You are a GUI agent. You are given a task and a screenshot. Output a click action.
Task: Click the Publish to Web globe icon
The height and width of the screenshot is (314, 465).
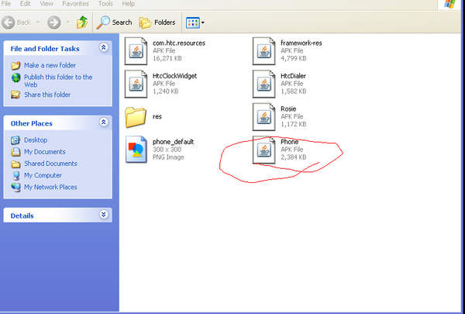pyautogui.click(x=15, y=78)
